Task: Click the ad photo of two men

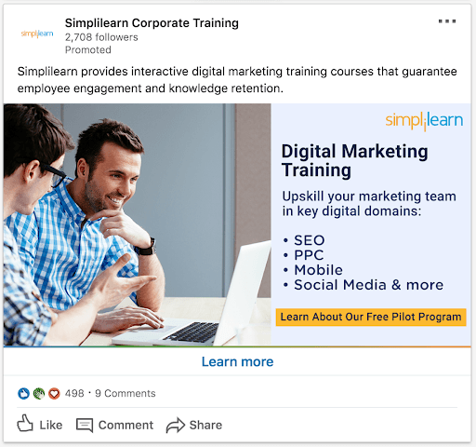Action: coord(138,224)
